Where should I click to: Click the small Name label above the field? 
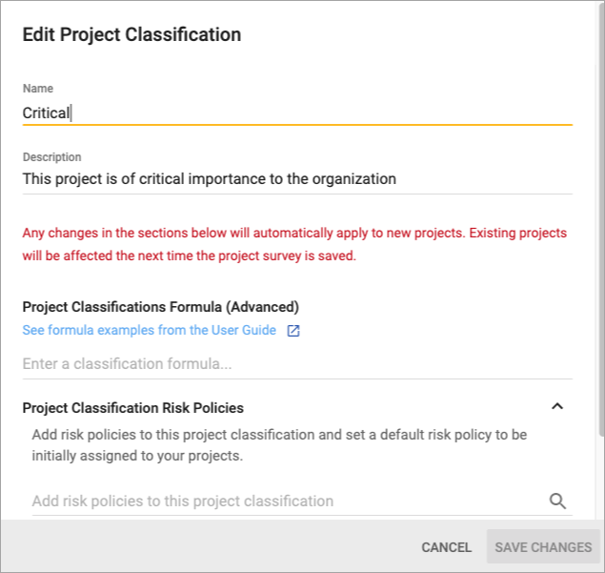(x=38, y=89)
